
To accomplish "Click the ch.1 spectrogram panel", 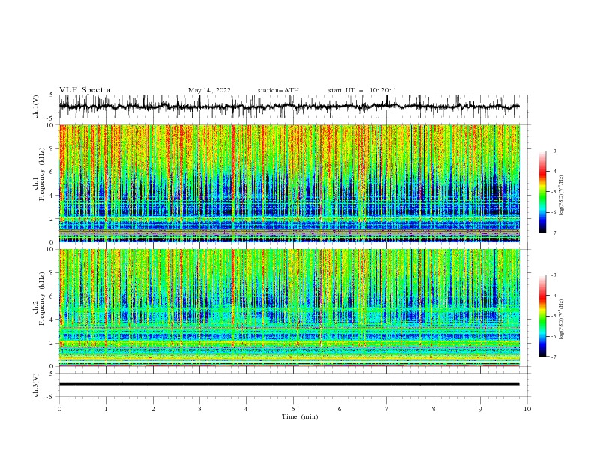I will (289, 183).
